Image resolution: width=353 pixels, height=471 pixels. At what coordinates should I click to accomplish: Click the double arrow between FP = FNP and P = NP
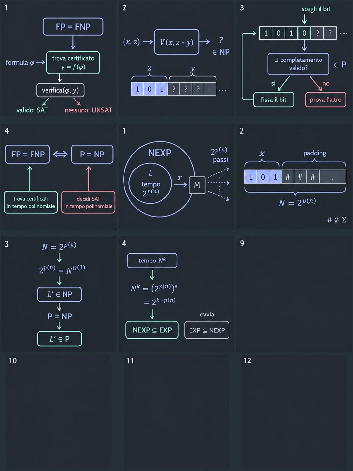tap(60, 154)
